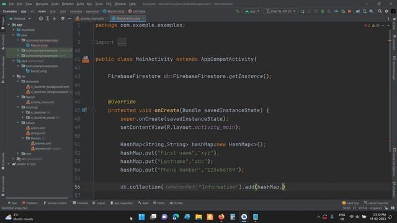Click the SDK Manager download icon

pyautogui.click(x=371, y=11)
